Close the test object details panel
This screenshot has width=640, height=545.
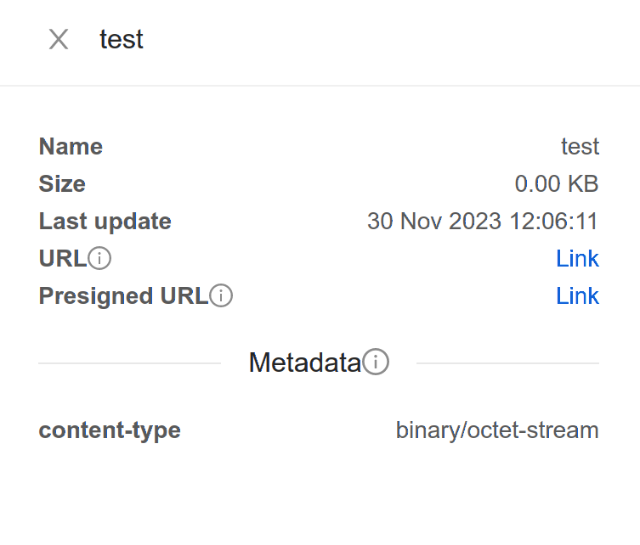point(59,39)
